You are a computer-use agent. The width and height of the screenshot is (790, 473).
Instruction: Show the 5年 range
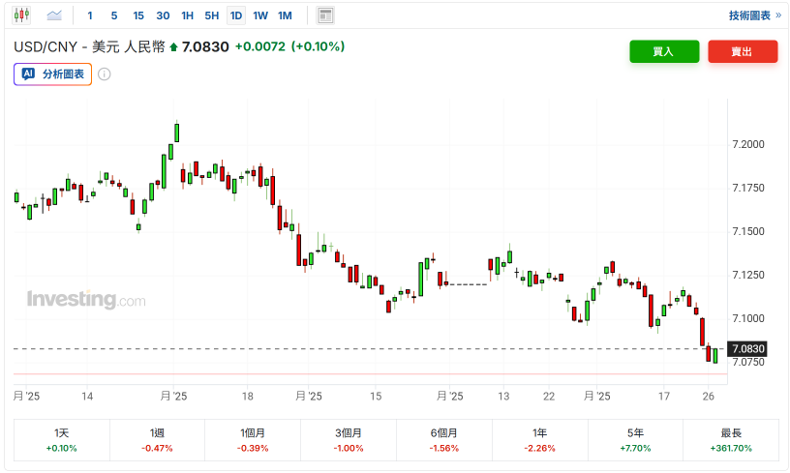[636, 440]
